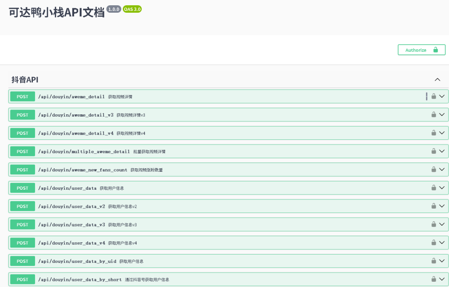
Task: Expand the user_data_by_short endpoint chevron
Action: (442, 279)
